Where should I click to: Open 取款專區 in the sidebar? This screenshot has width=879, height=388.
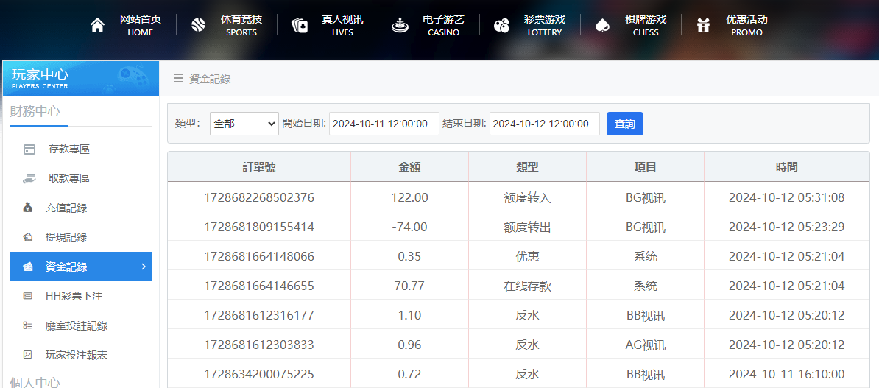pos(68,179)
